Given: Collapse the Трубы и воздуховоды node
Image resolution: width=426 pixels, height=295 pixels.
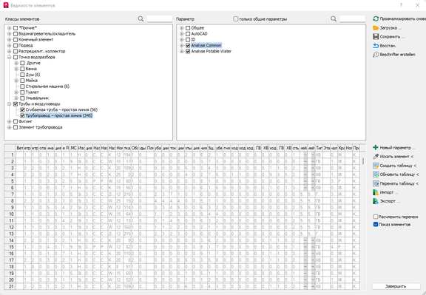Looking at the screenshot, I should click(x=10, y=104).
